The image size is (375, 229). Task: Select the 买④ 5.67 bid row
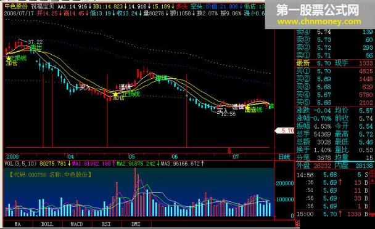click(334, 95)
